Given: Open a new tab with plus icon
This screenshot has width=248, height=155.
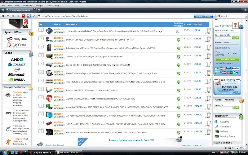Looking at the screenshot, I should [x=39, y=10].
